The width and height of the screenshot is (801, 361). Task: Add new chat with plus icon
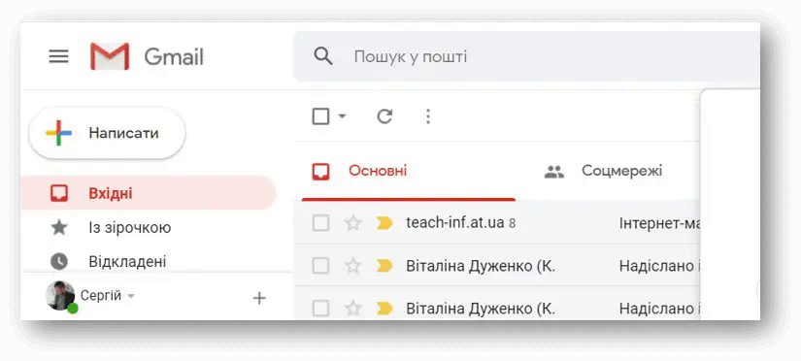pyautogui.click(x=259, y=298)
